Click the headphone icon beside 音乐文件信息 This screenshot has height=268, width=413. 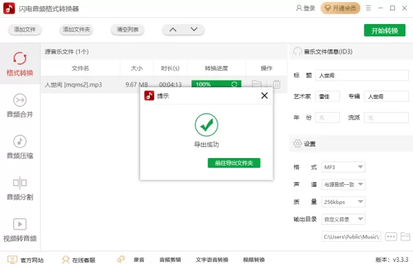click(297, 52)
